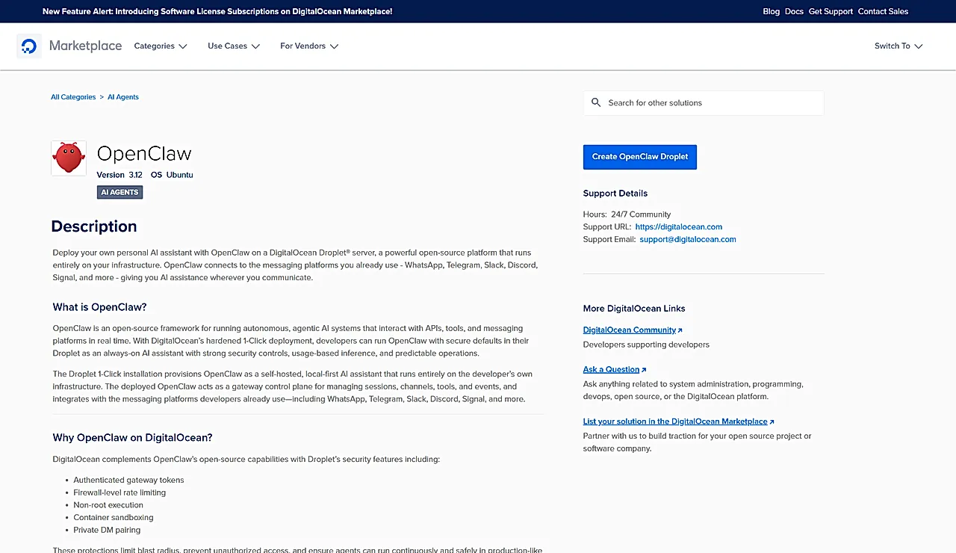Screen dimensions: 956x553
Task: Open the Ask a Question link
Action: (612, 370)
